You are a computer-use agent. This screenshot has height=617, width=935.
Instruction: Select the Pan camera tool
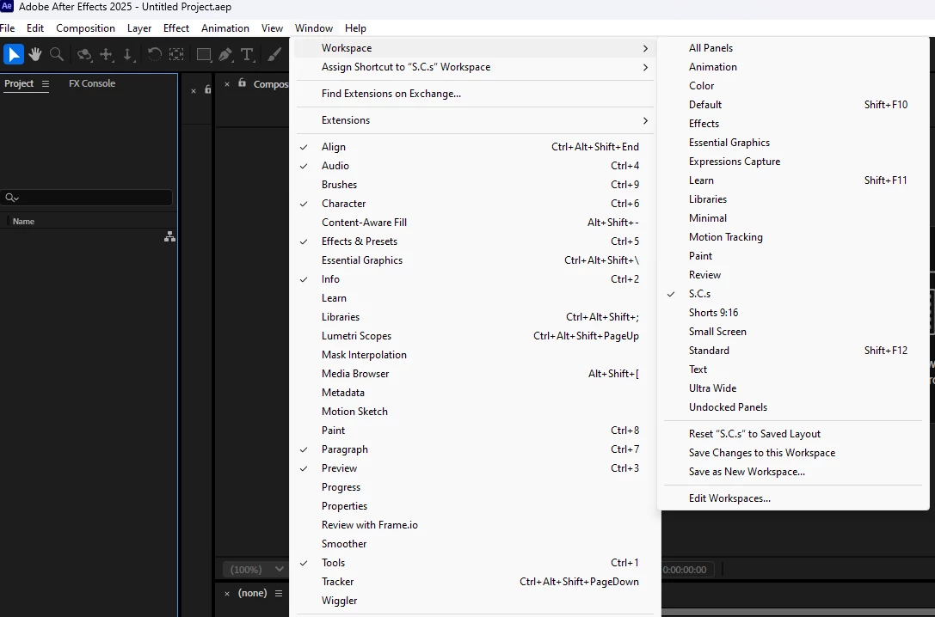point(106,55)
